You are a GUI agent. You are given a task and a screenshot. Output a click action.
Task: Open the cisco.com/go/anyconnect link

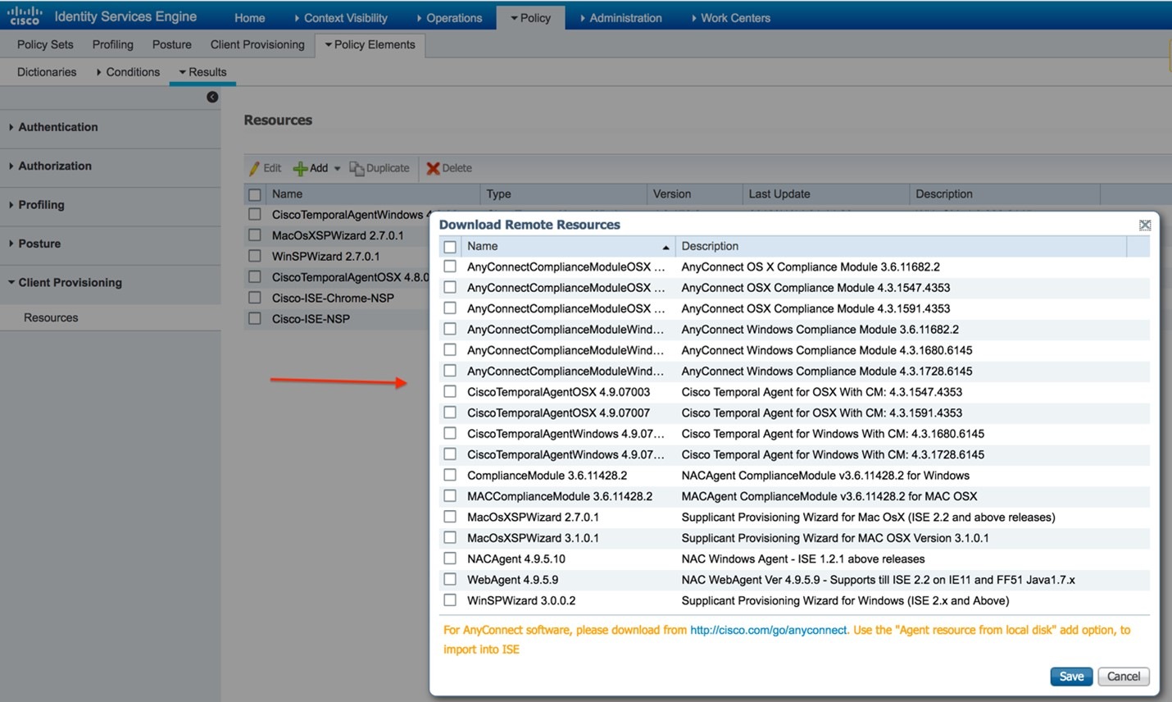(x=769, y=630)
